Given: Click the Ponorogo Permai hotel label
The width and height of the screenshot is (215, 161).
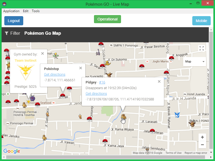Looking at the screenshot, I should click(x=22, y=123).
